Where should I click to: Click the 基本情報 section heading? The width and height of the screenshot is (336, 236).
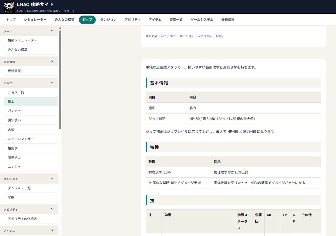pos(234,83)
